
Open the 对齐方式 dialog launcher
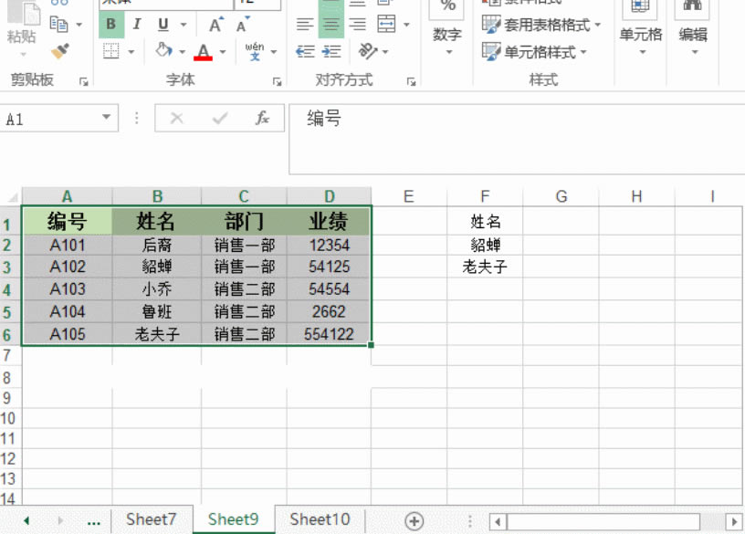[x=412, y=82]
